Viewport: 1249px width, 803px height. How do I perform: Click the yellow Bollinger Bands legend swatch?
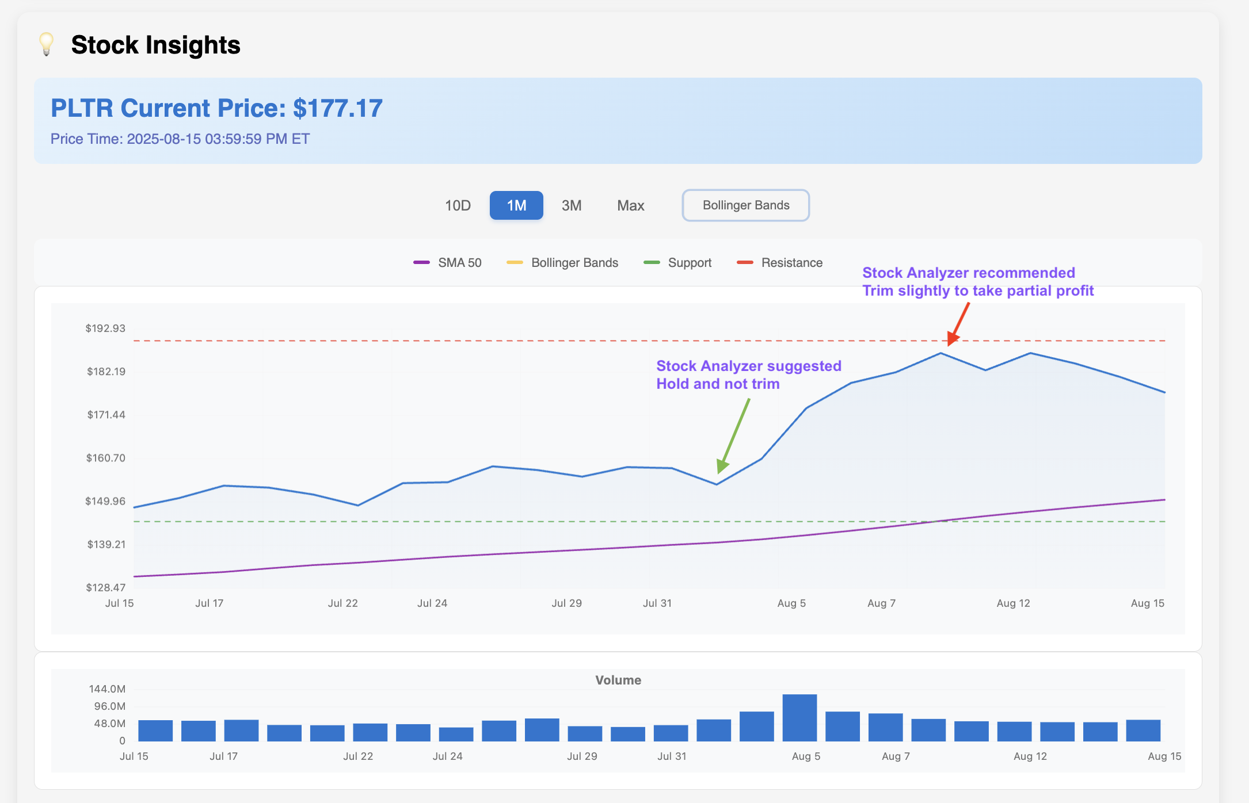pyautogui.click(x=515, y=263)
